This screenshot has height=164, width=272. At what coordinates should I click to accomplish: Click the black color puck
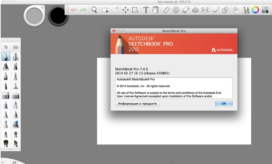coord(58,16)
